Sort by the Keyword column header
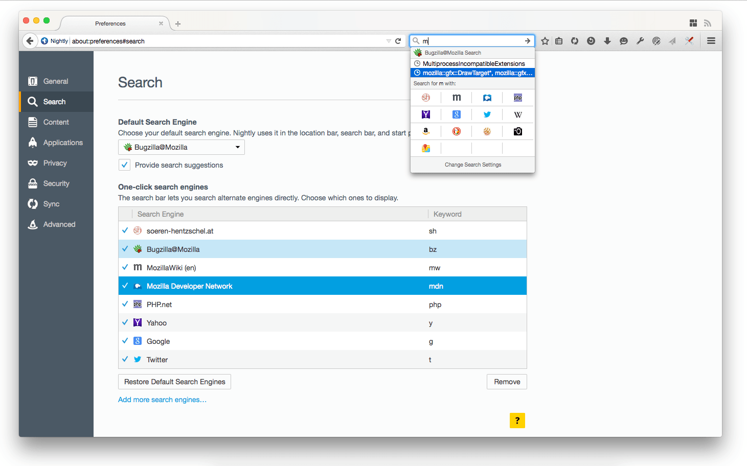747x466 pixels. click(477, 214)
